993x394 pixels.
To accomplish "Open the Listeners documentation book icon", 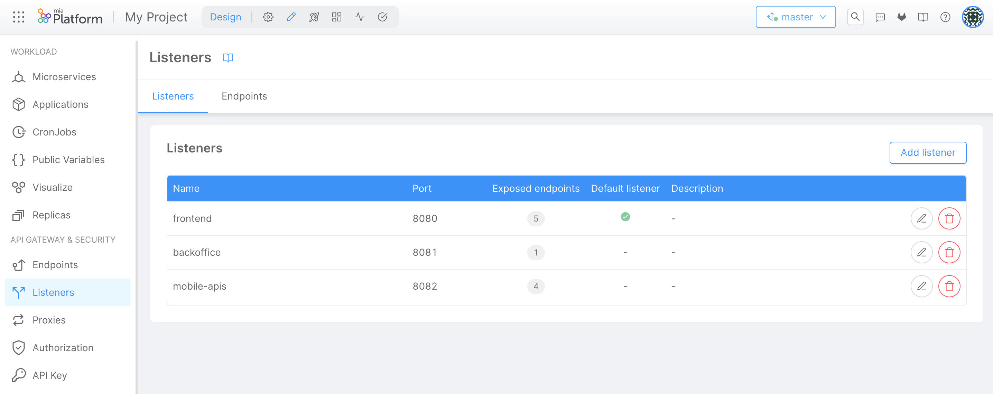I will (228, 58).
